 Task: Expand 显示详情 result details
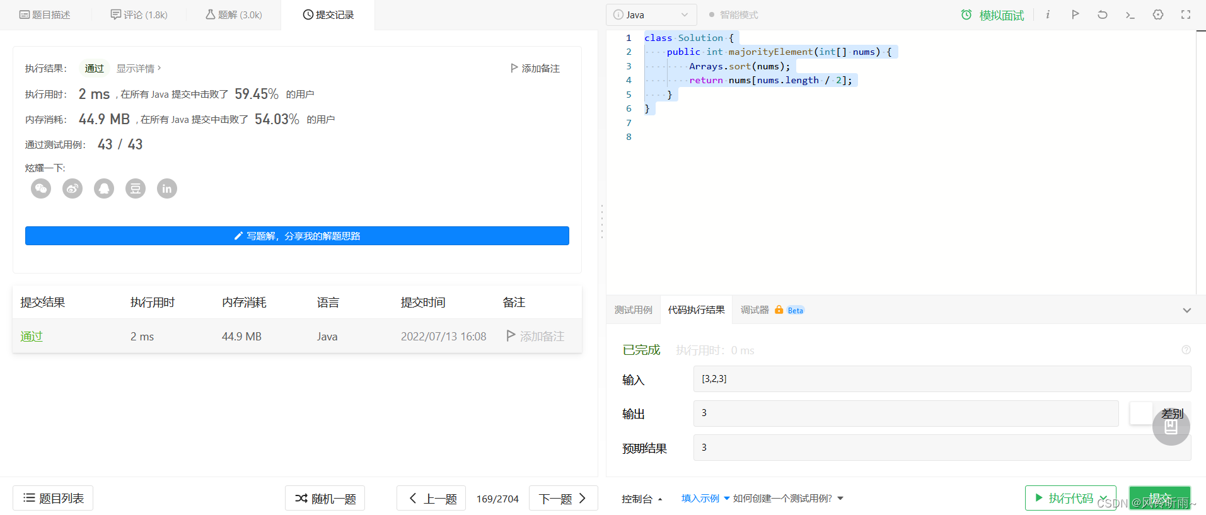(139, 68)
